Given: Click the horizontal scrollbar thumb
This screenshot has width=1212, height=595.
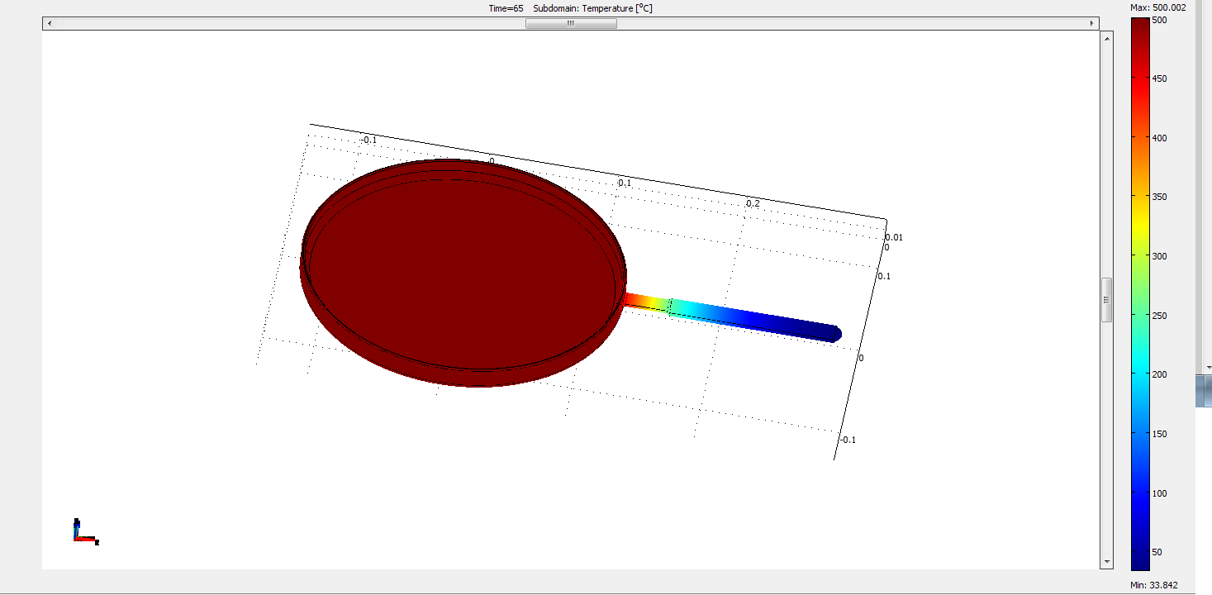Looking at the screenshot, I should click(x=571, y=24).
